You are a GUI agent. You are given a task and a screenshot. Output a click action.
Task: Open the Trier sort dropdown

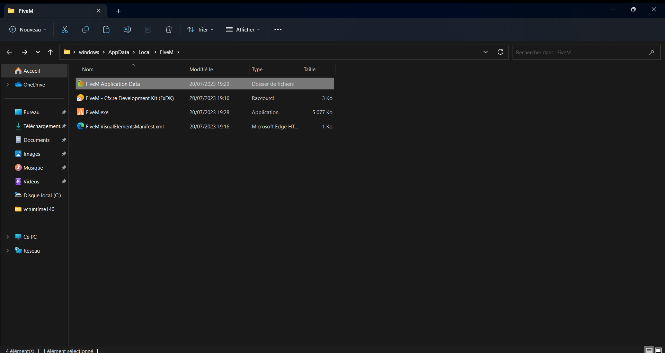tap(201, 30)
